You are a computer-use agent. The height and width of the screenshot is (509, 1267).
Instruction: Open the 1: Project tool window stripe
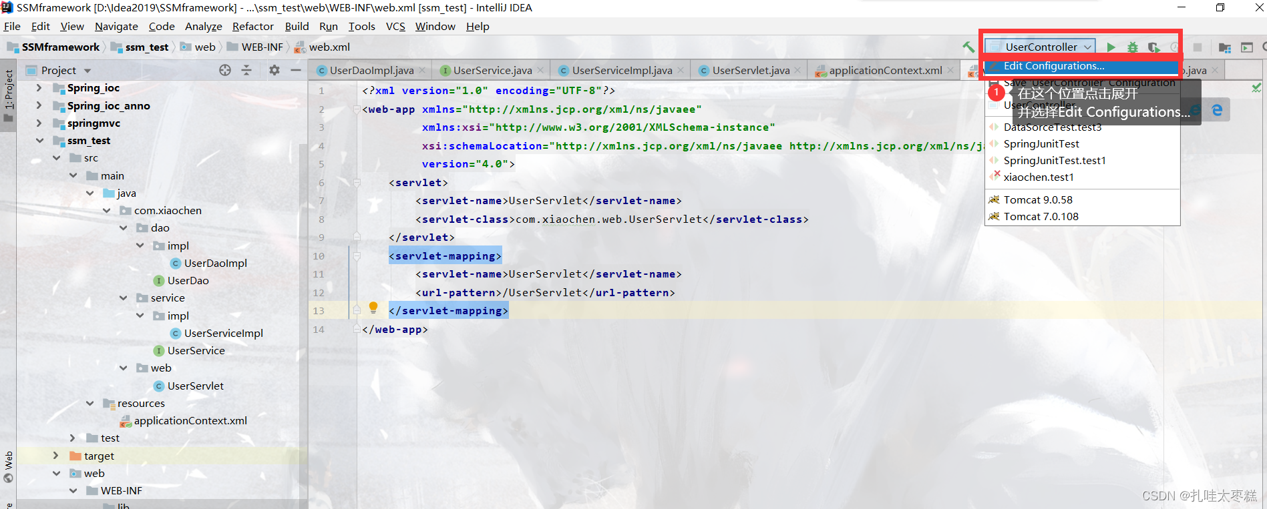pos(9,95)
